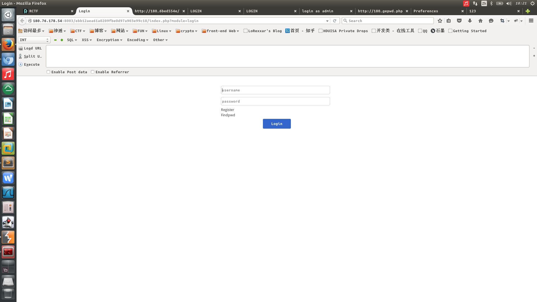Click the Firefox home icon

tap(481, 21)
